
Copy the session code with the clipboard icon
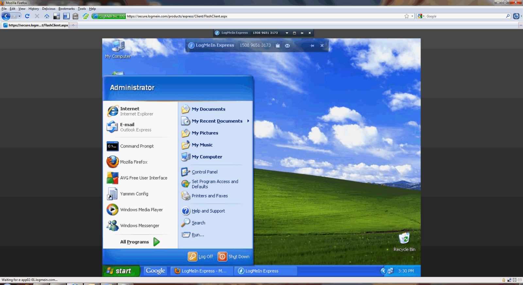tap(278, 45)
